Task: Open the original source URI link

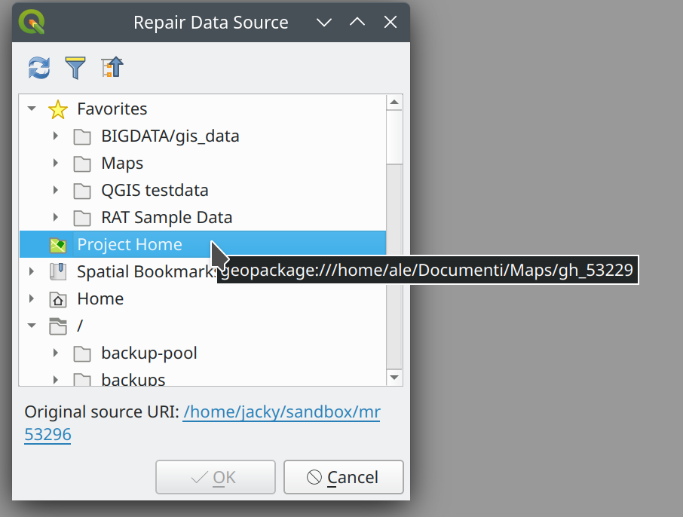Action: (281, 412)
